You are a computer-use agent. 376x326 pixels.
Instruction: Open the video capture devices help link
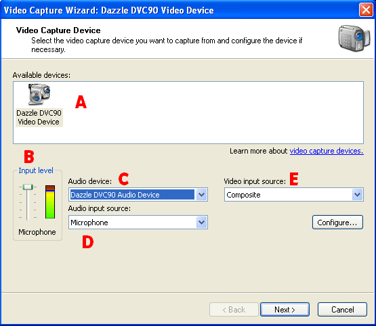point(327,151)
